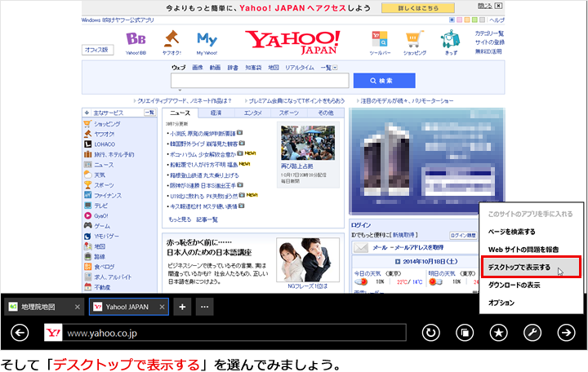This screenshot has height=372, width=588.
Task: Click the browser back arrow button
Action: [20, 333]
